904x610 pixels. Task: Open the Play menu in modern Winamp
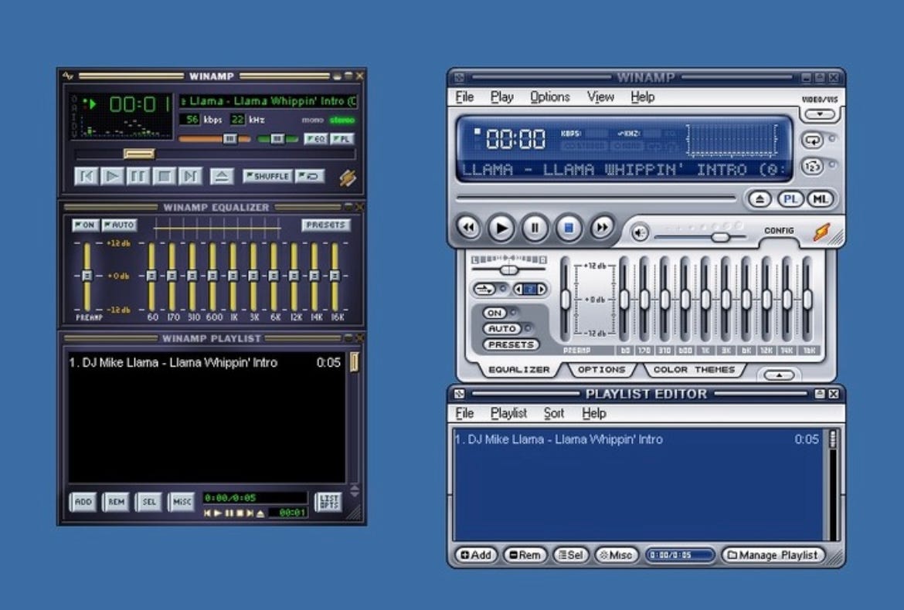click(502, 97)
